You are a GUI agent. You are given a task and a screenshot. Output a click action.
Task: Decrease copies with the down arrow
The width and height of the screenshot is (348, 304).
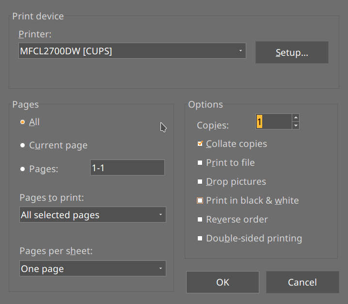[x=296, y=126]
